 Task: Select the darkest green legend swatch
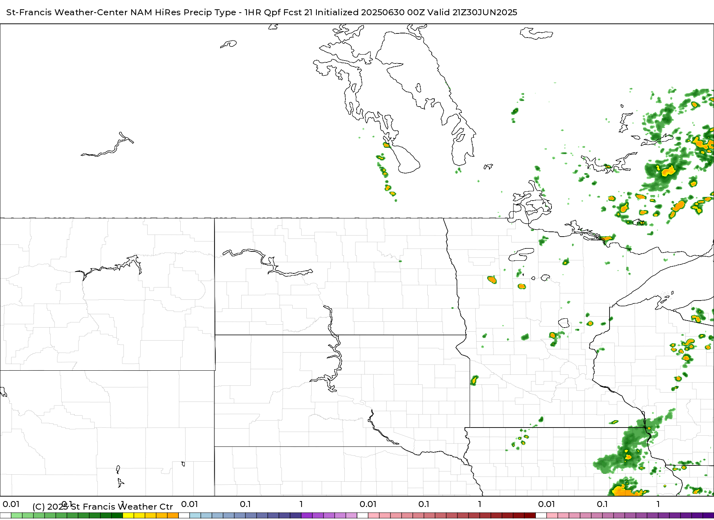tap(117, 516)
